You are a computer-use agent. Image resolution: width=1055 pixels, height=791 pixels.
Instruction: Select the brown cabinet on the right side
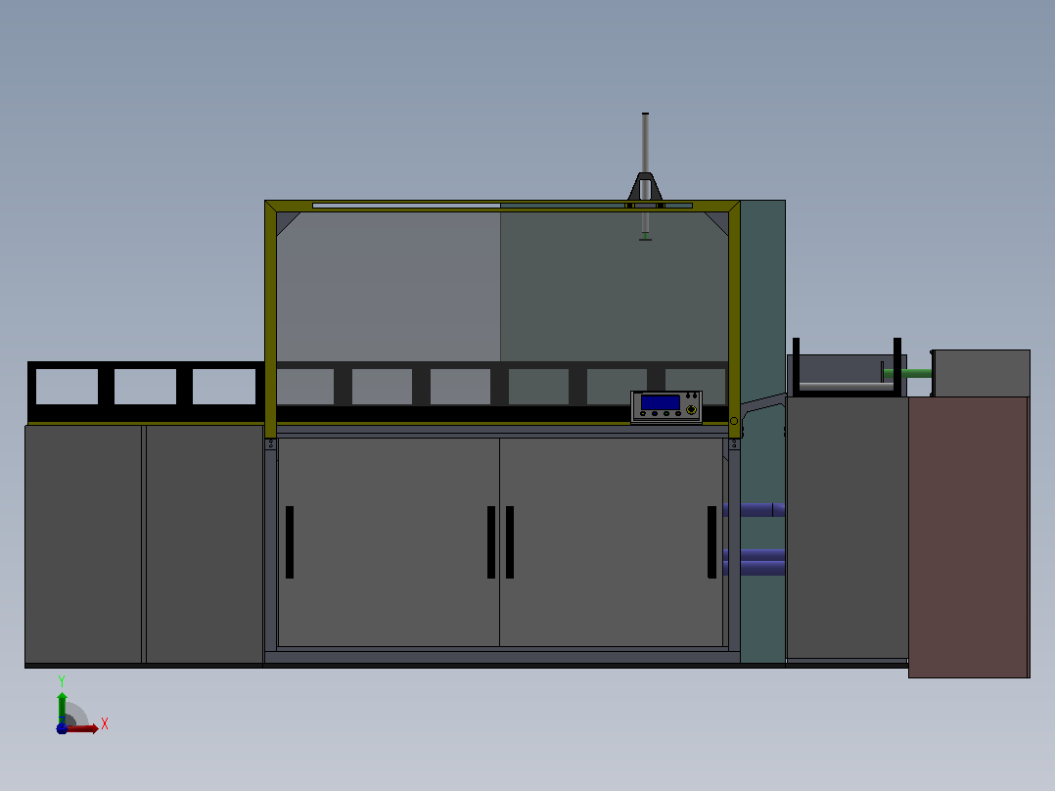(x=969, y=536)
